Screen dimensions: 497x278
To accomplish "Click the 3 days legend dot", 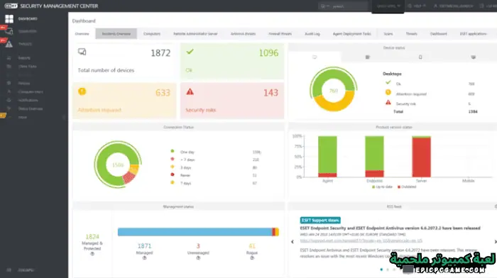I will (173, 167).
